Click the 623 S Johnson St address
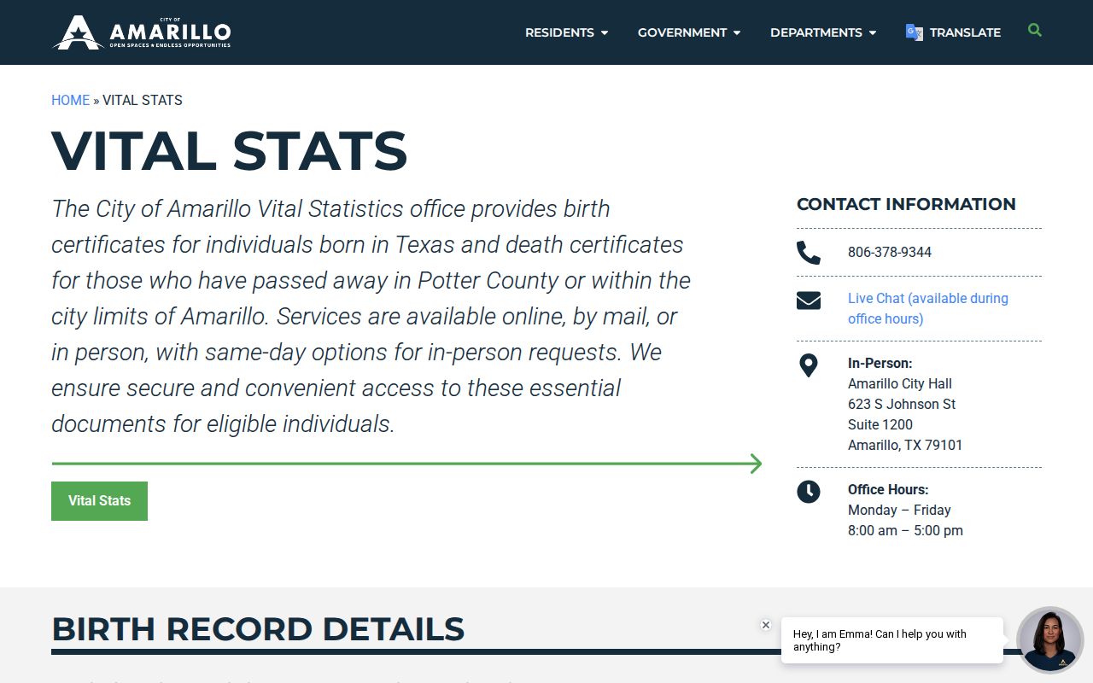The width and height of the screenshot is (1093, 683). tap(902, 404)
